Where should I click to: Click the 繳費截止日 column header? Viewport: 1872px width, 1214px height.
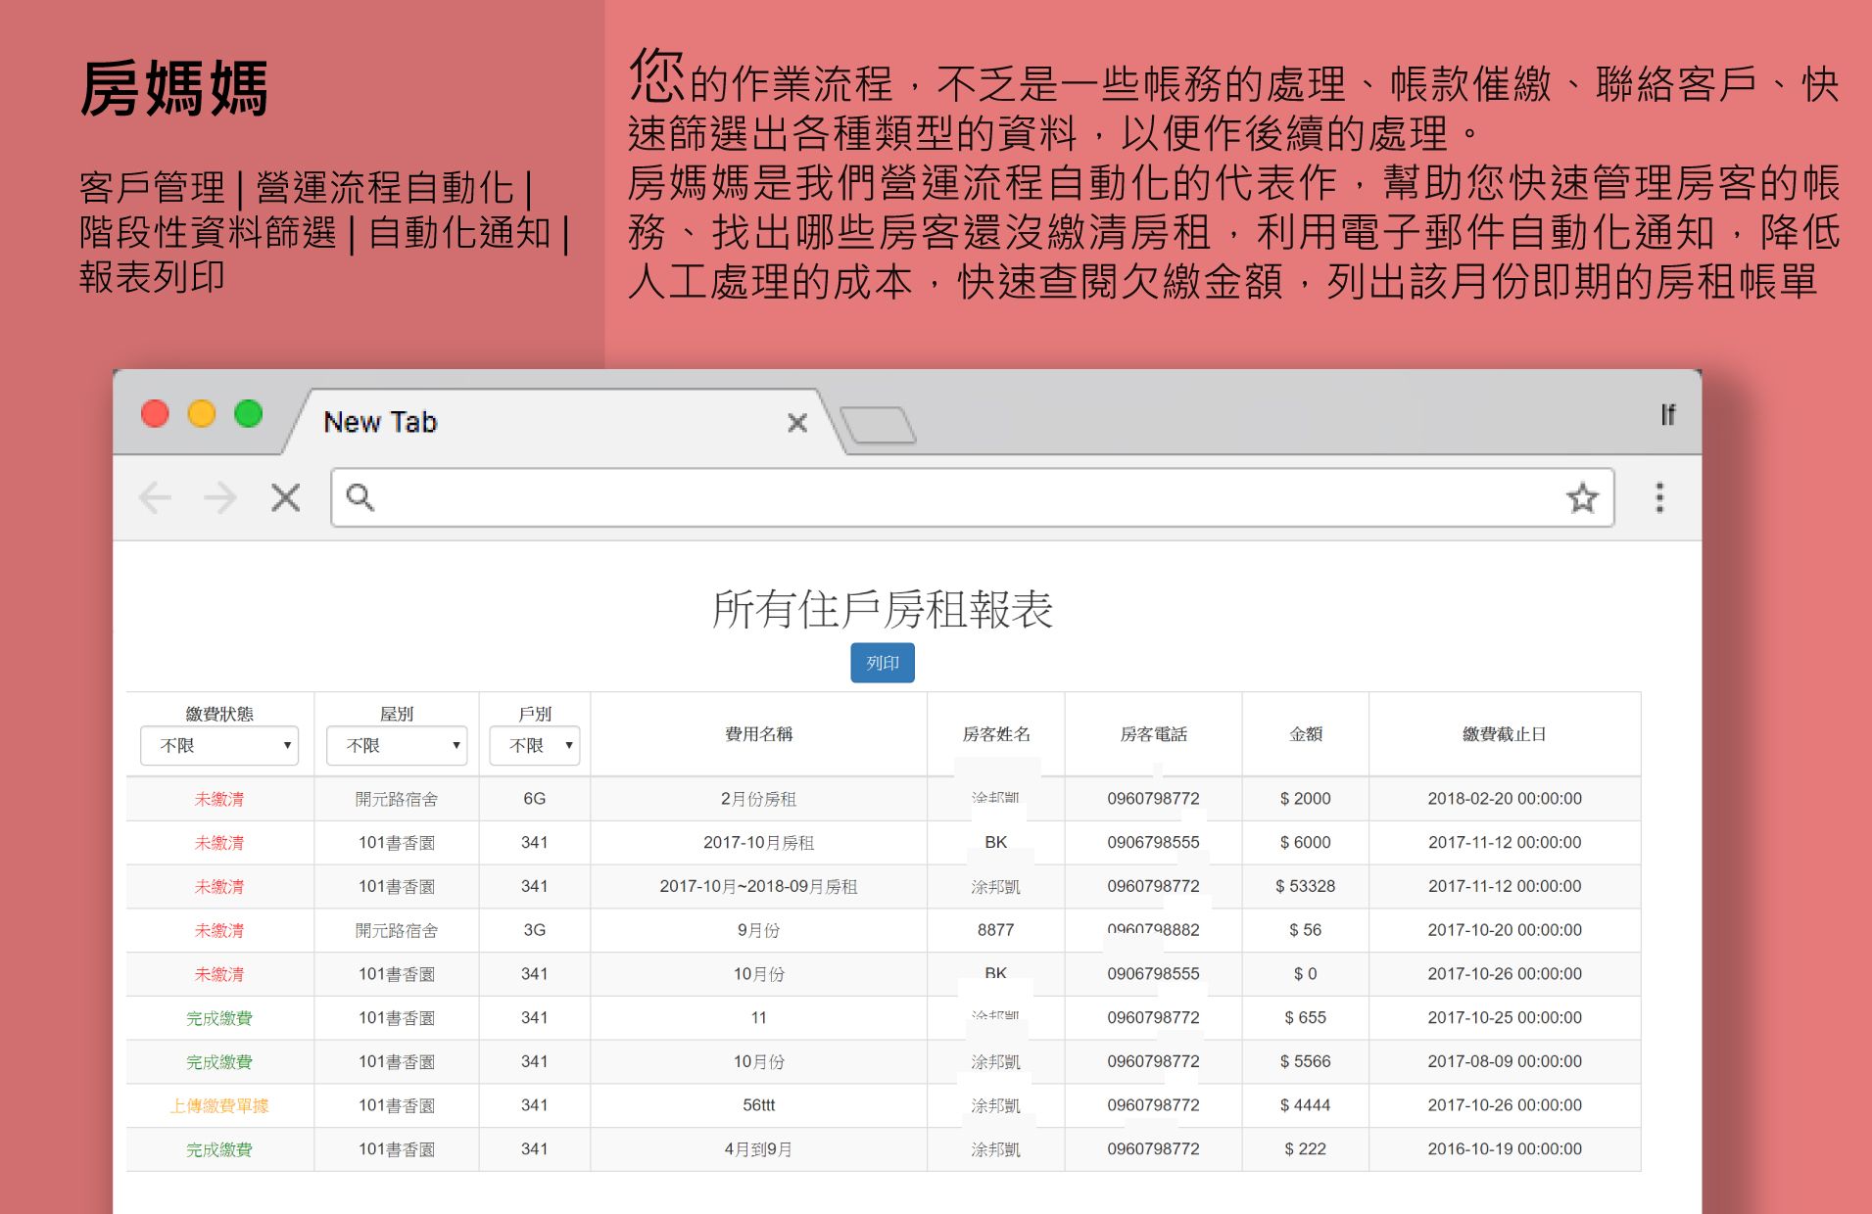1504,734
